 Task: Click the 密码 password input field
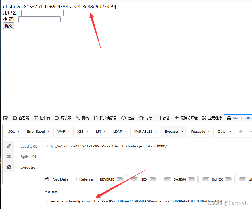coord(39,19)
